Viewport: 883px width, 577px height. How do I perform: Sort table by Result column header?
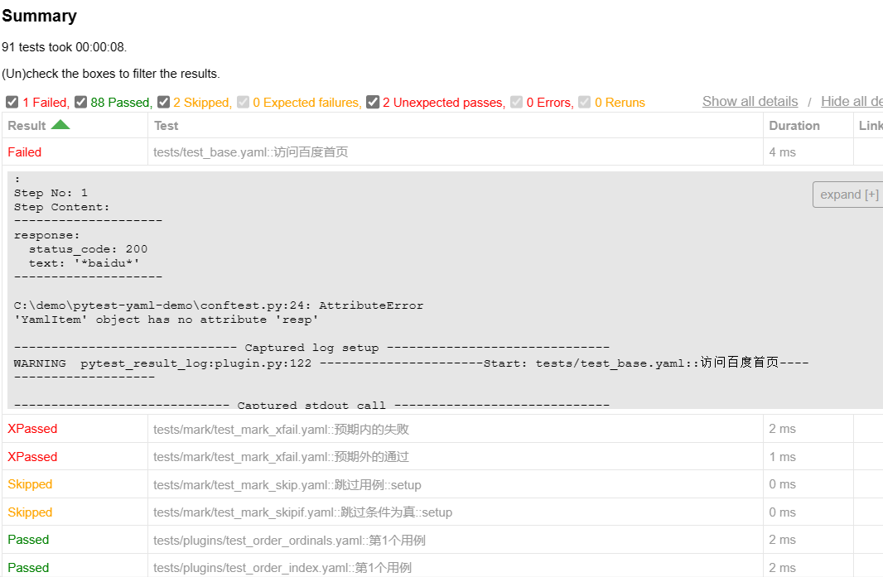[75, 126]
